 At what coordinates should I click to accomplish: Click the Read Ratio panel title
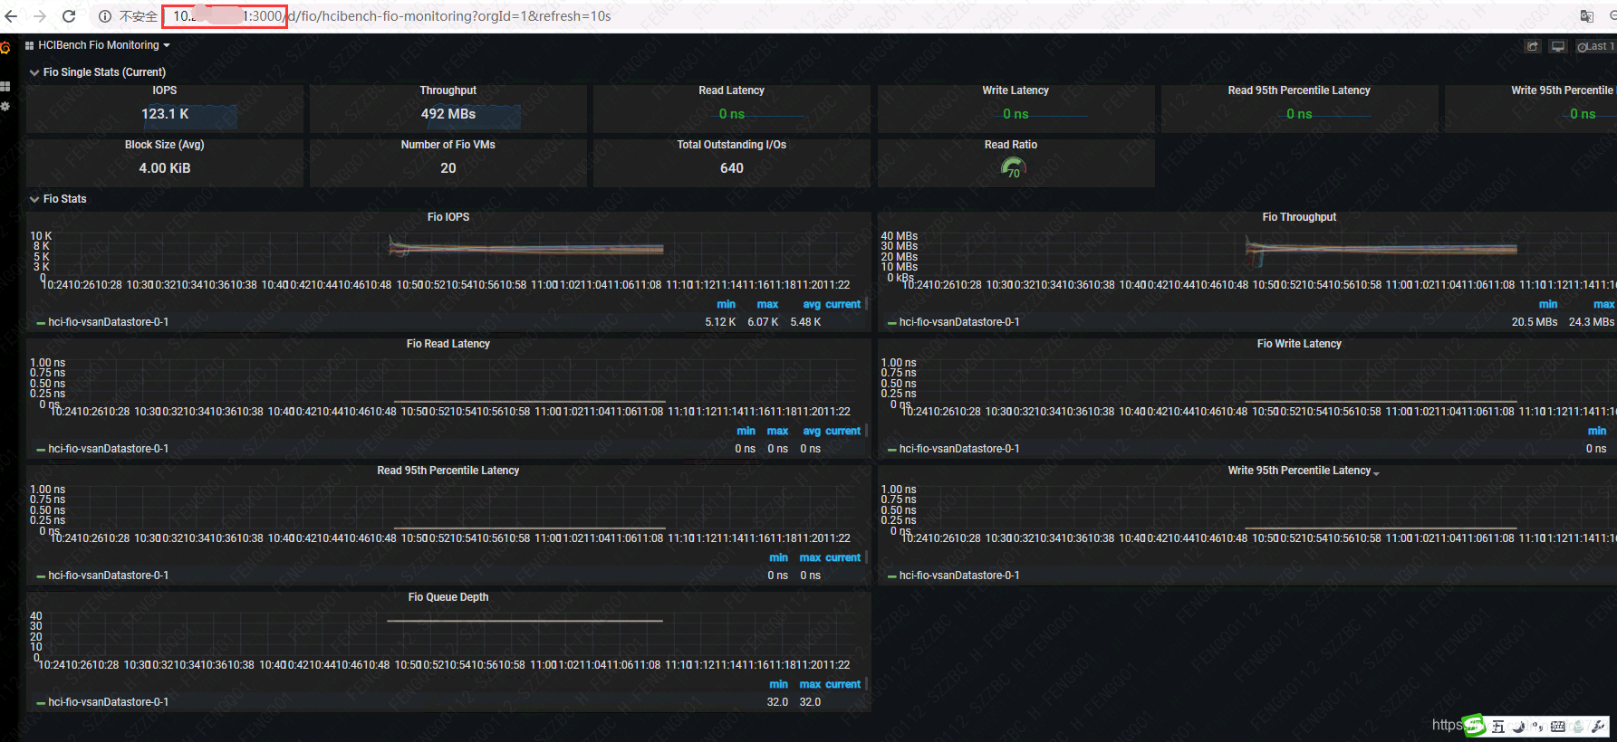(1011, 145)
